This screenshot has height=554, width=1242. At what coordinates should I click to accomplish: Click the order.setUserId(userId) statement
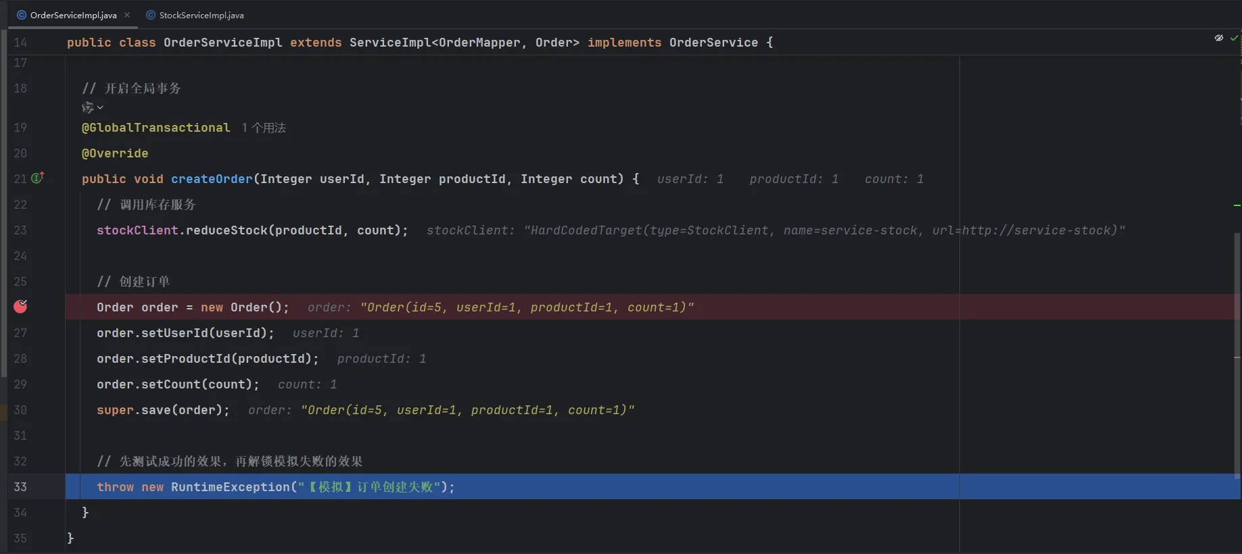[x=186, y=333]
